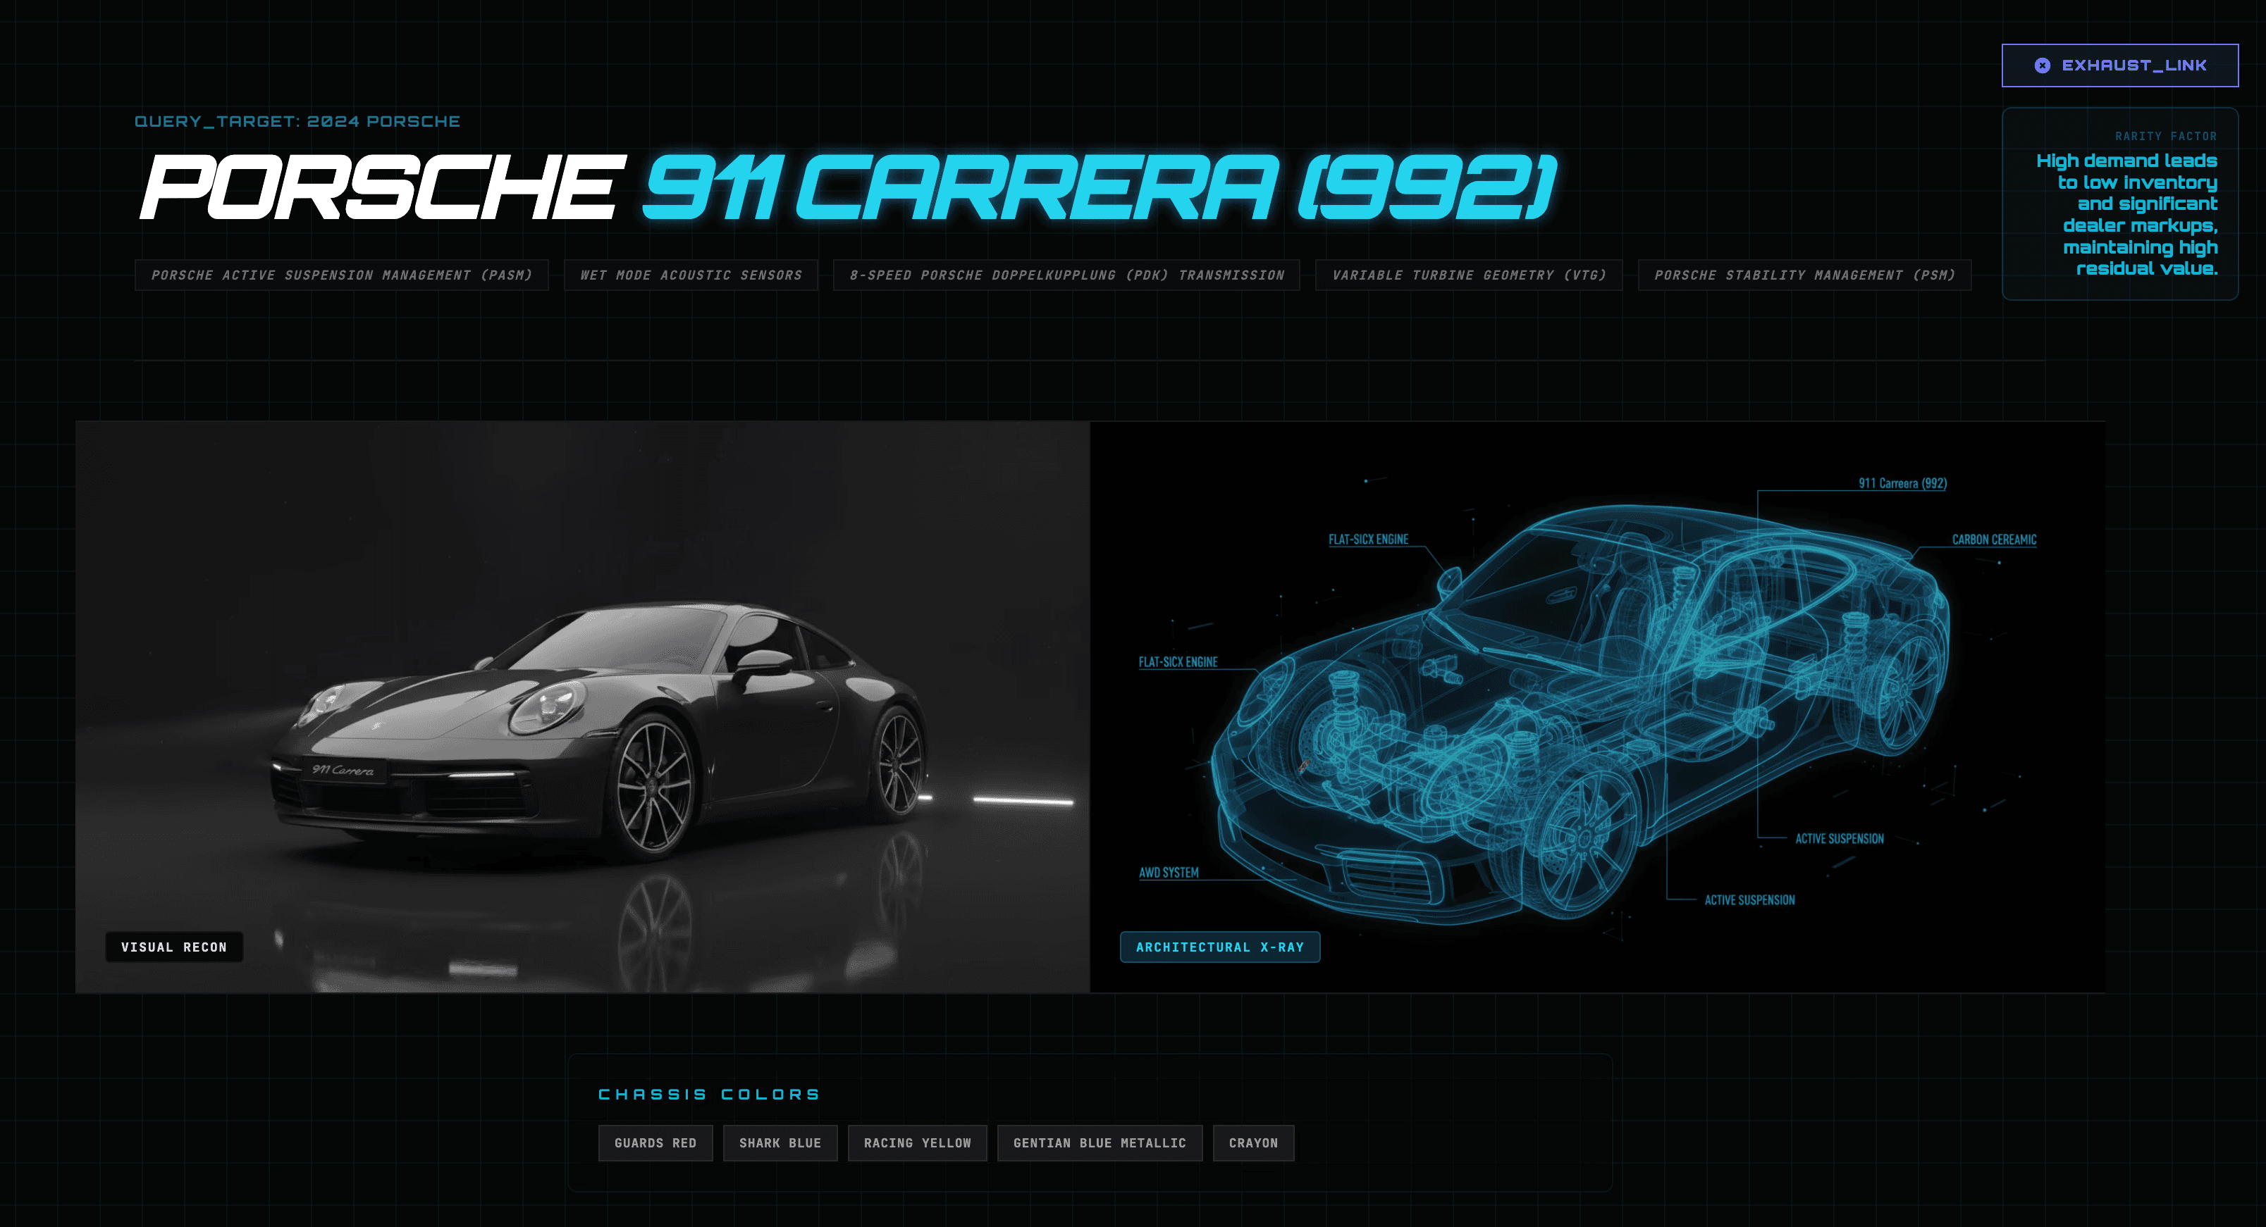The image size is (2266, 1227).
Task: Click the Porsche Active Suspension Management tag
Action: 341,275
